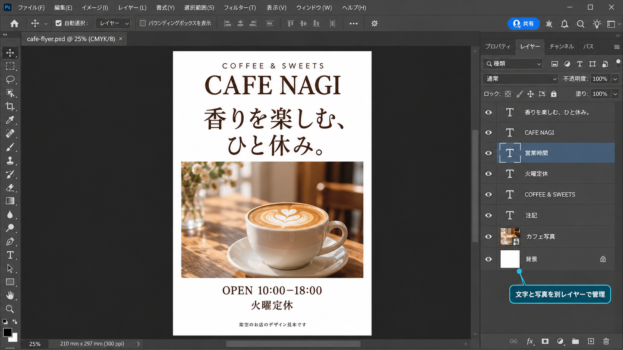Open the blend mode 通常 dropdown

tap(521, 79)
